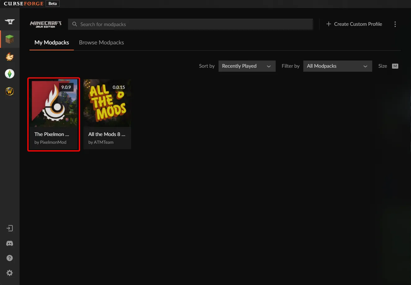Click the Beta badge in title bar
411x285 pixels.
coord(53,4)
